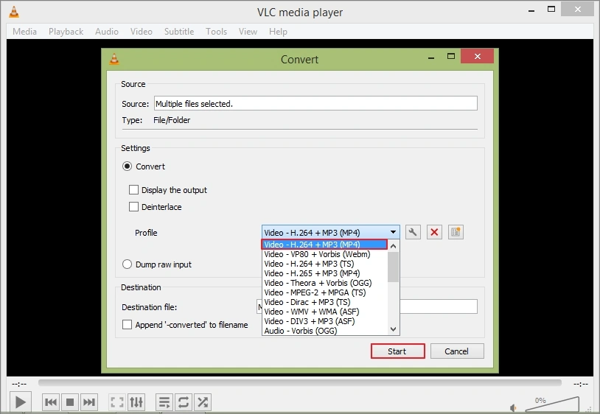
Task: Create a new profile icon
Action: tap(456, 233)
